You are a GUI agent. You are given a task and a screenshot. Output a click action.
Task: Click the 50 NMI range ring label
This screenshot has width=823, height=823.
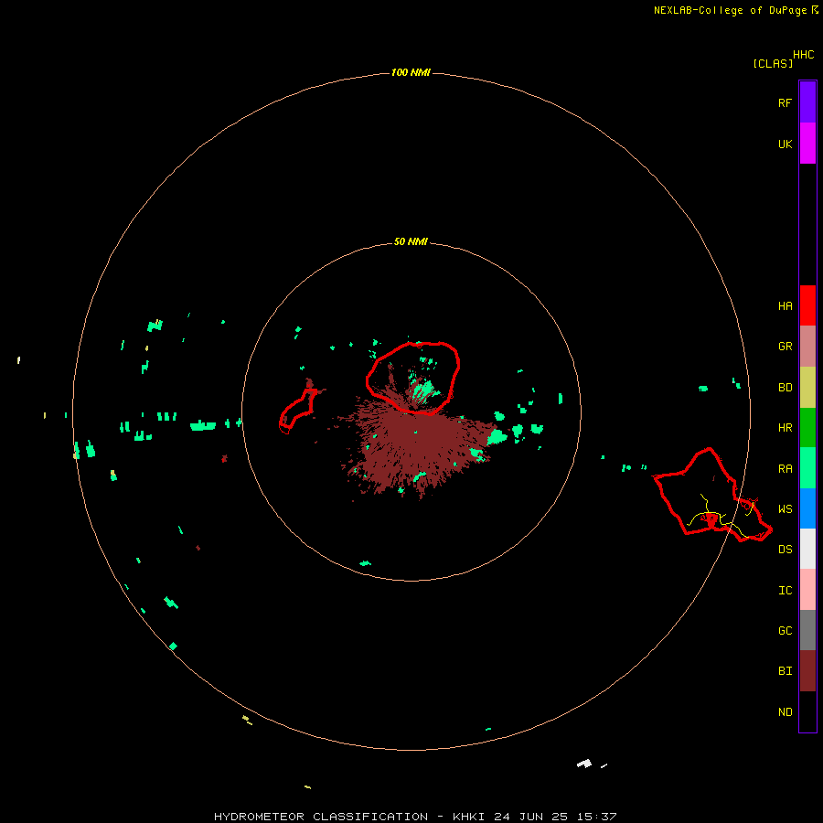(x=411, y=241)
